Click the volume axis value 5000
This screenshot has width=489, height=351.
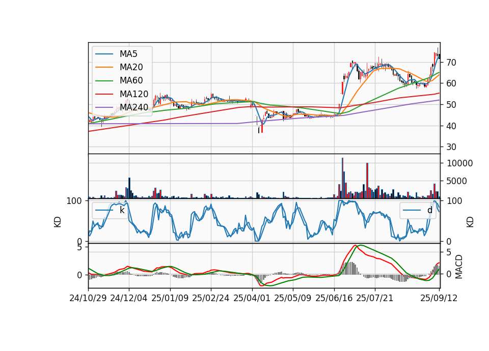coord(457,181)
